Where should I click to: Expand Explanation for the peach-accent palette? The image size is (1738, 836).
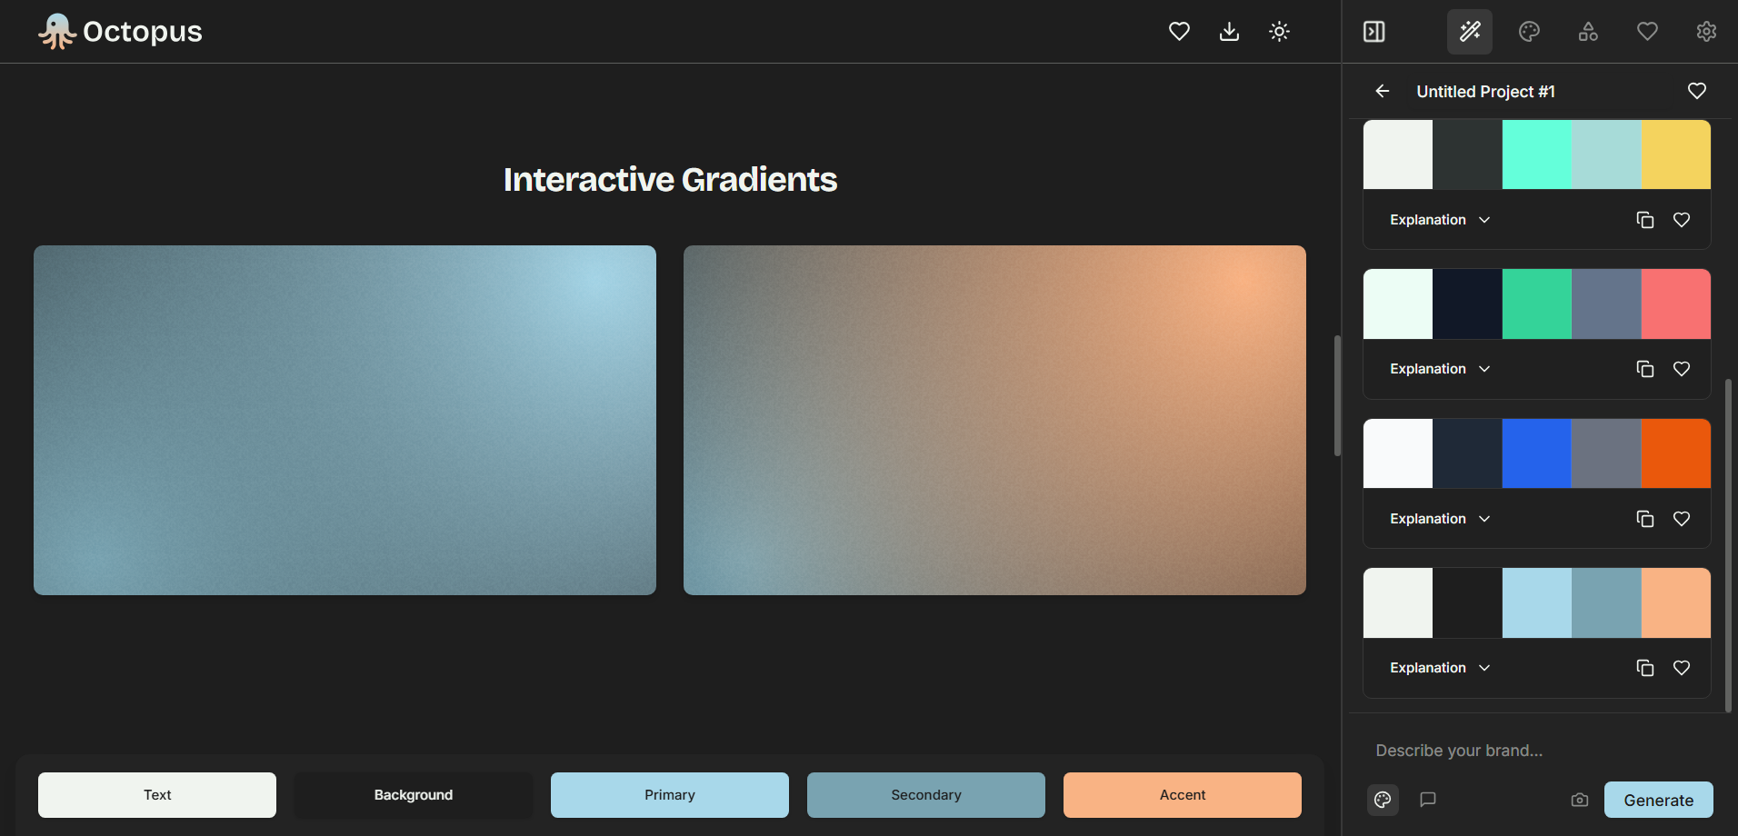click(x=1440, y=668)
